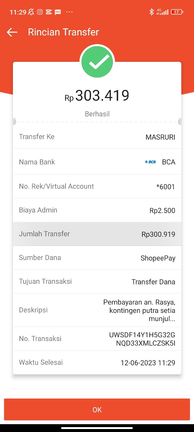Tap the Rincian Transfer title
This screenshot has width=194, height=432.
(63, 32)
